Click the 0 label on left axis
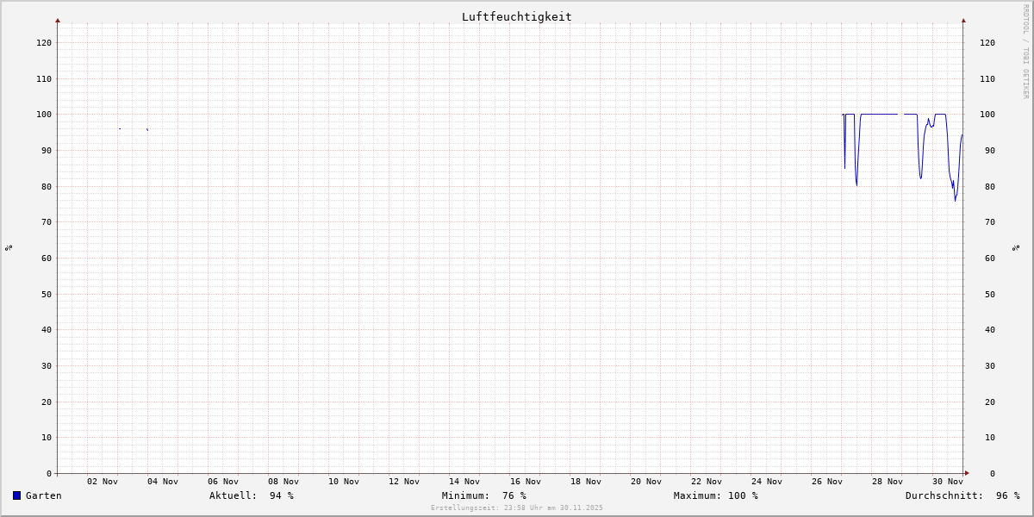Image resolution: width=1034 pixels, height=517 pixels. click(x=49, y=473)
